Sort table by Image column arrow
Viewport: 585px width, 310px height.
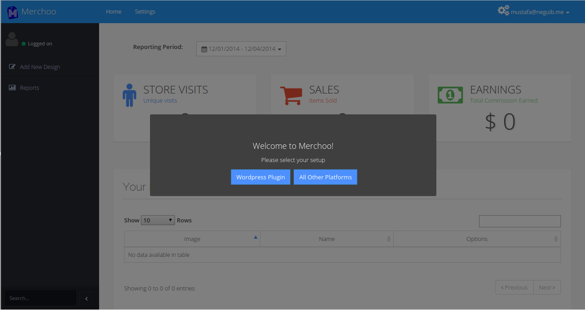[x=255, y=237]
